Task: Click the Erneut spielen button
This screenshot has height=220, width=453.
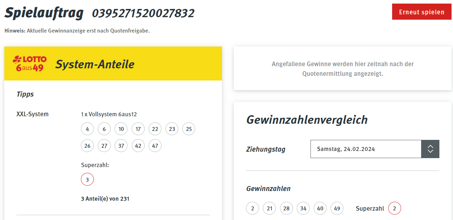Action: coord(421,12)
